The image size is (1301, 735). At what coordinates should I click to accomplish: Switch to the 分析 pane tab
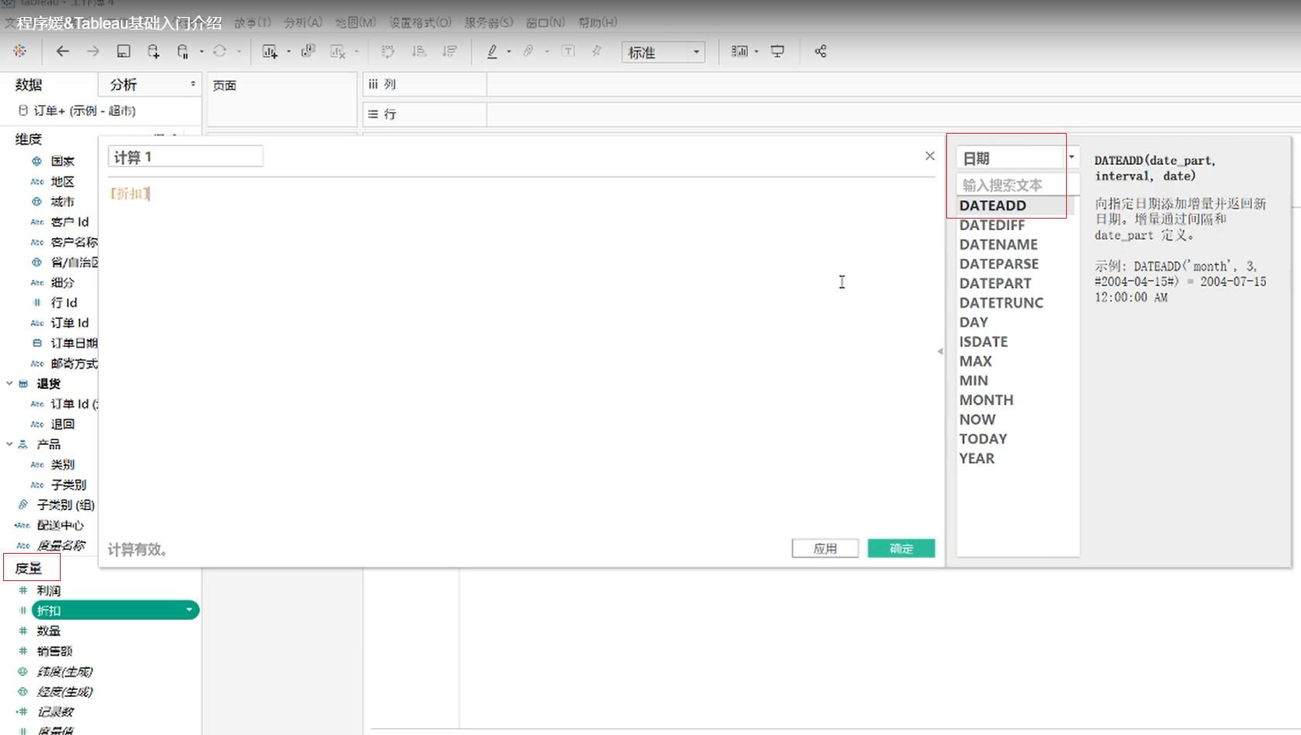124,84
